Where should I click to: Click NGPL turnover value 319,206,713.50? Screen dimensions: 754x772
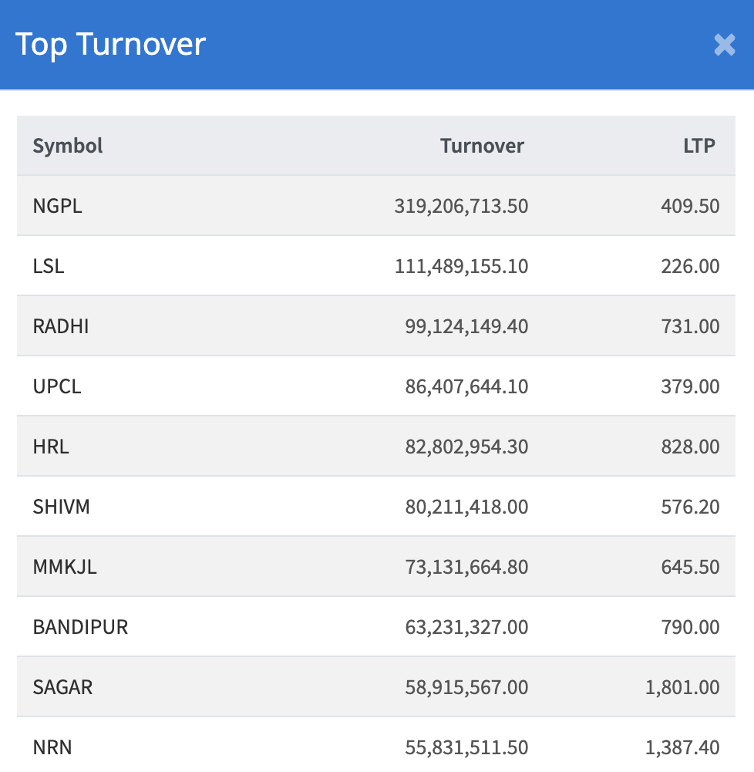[461, 206]
